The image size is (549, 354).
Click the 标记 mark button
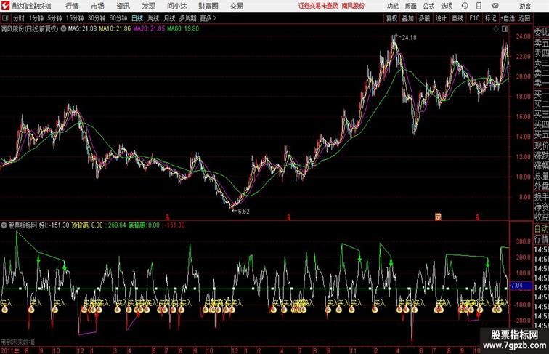pos(490,18)
